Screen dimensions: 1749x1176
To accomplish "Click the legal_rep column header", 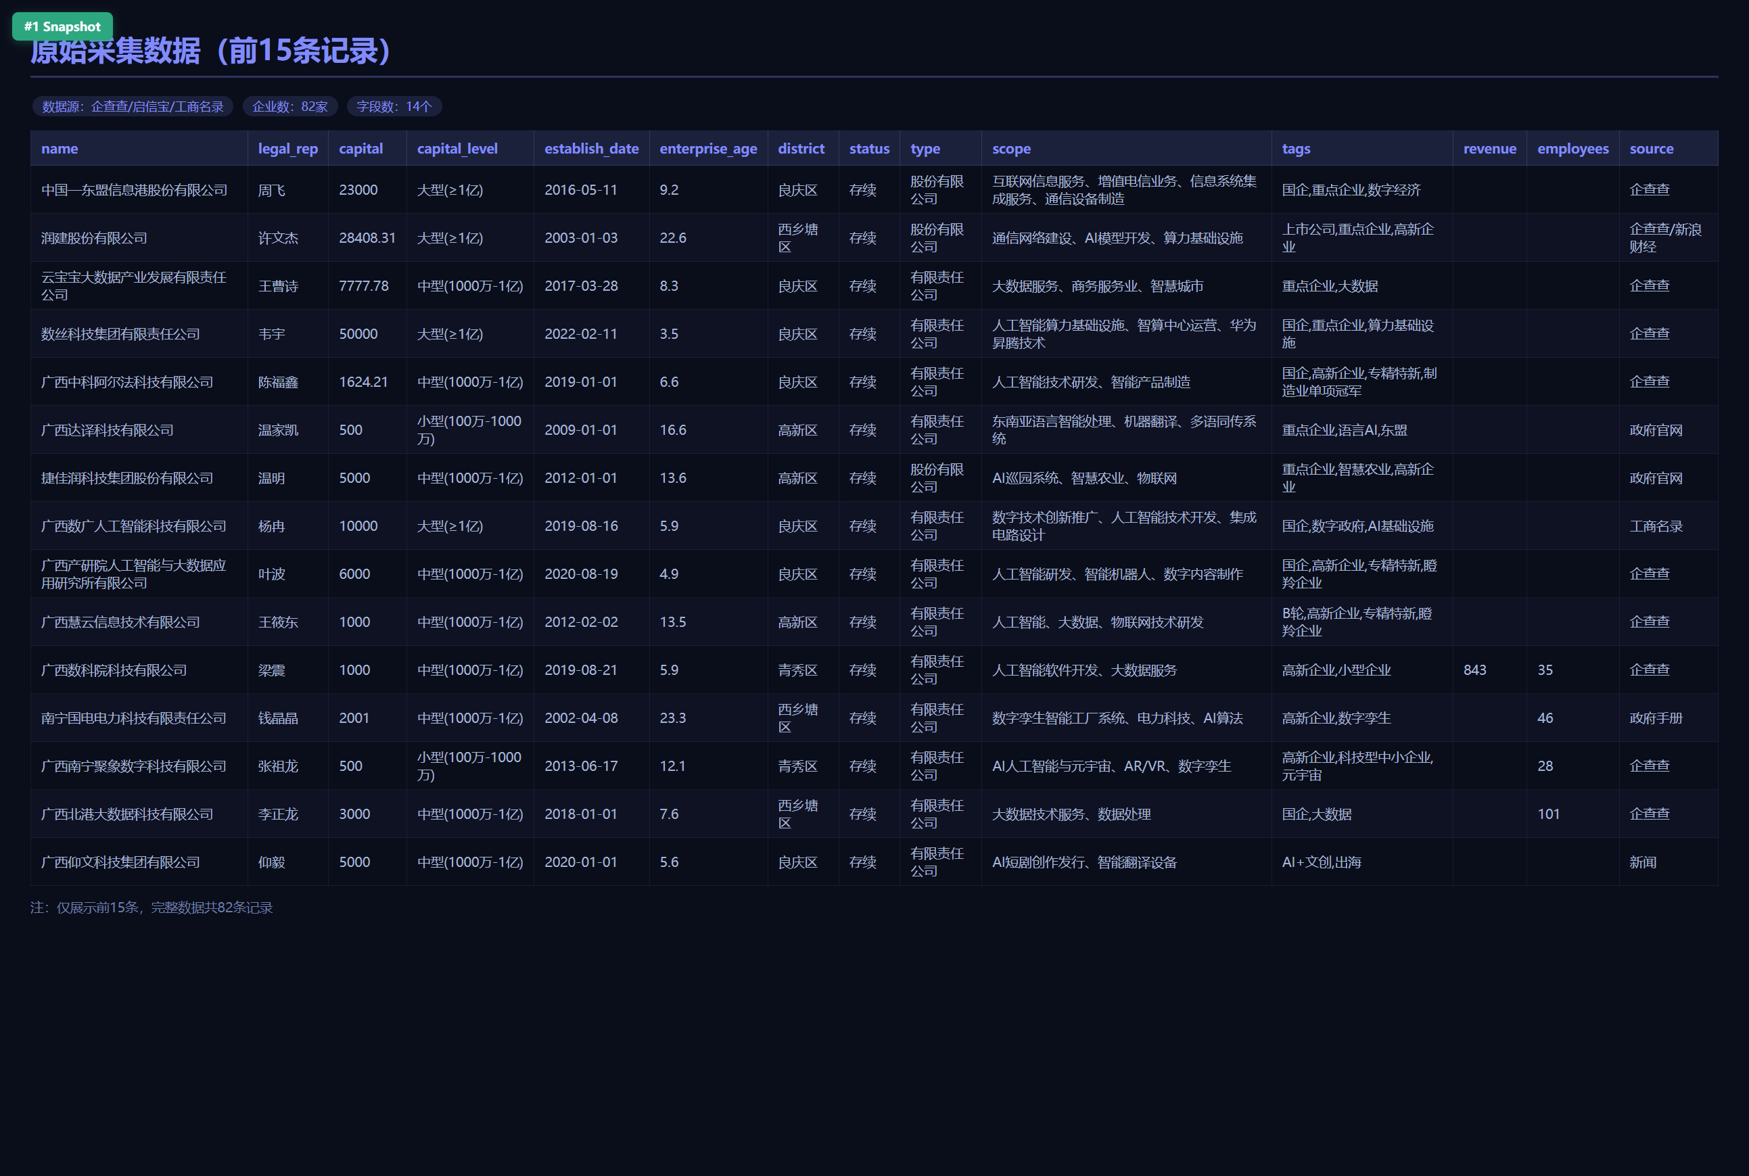I will tap(288, 149).
